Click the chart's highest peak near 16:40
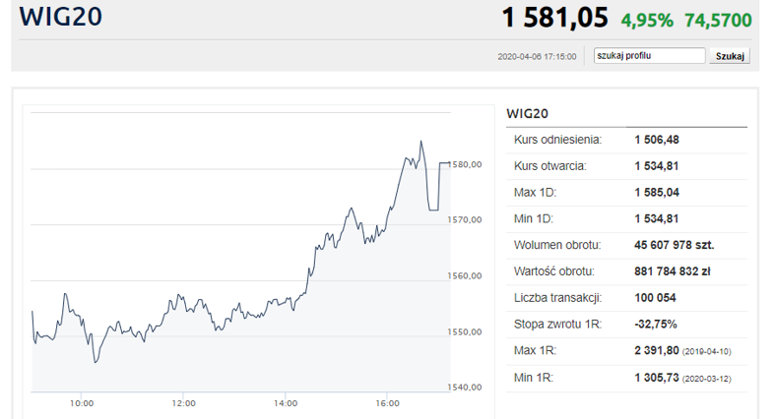Screen dimensions: 774x419 [421, 142]
